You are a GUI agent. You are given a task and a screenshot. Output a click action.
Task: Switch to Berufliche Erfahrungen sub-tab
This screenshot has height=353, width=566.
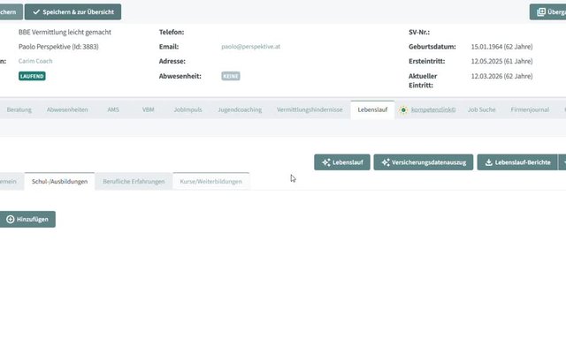[x=134, y=181]
